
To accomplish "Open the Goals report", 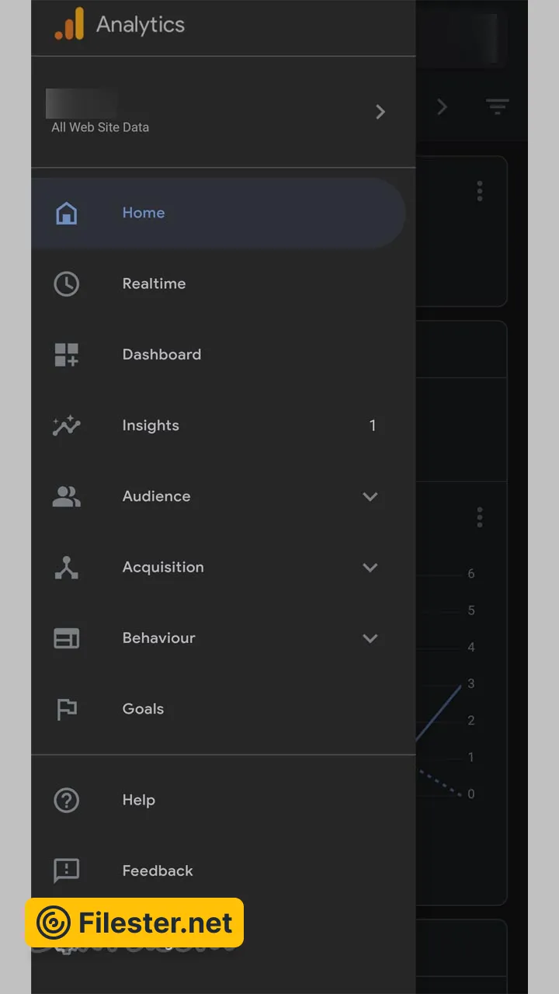I will point(143,709).
